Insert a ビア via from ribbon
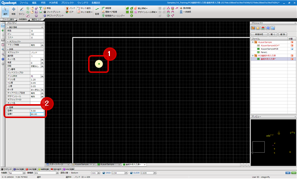Screen dimensions: 297x179 click(70, 12)
